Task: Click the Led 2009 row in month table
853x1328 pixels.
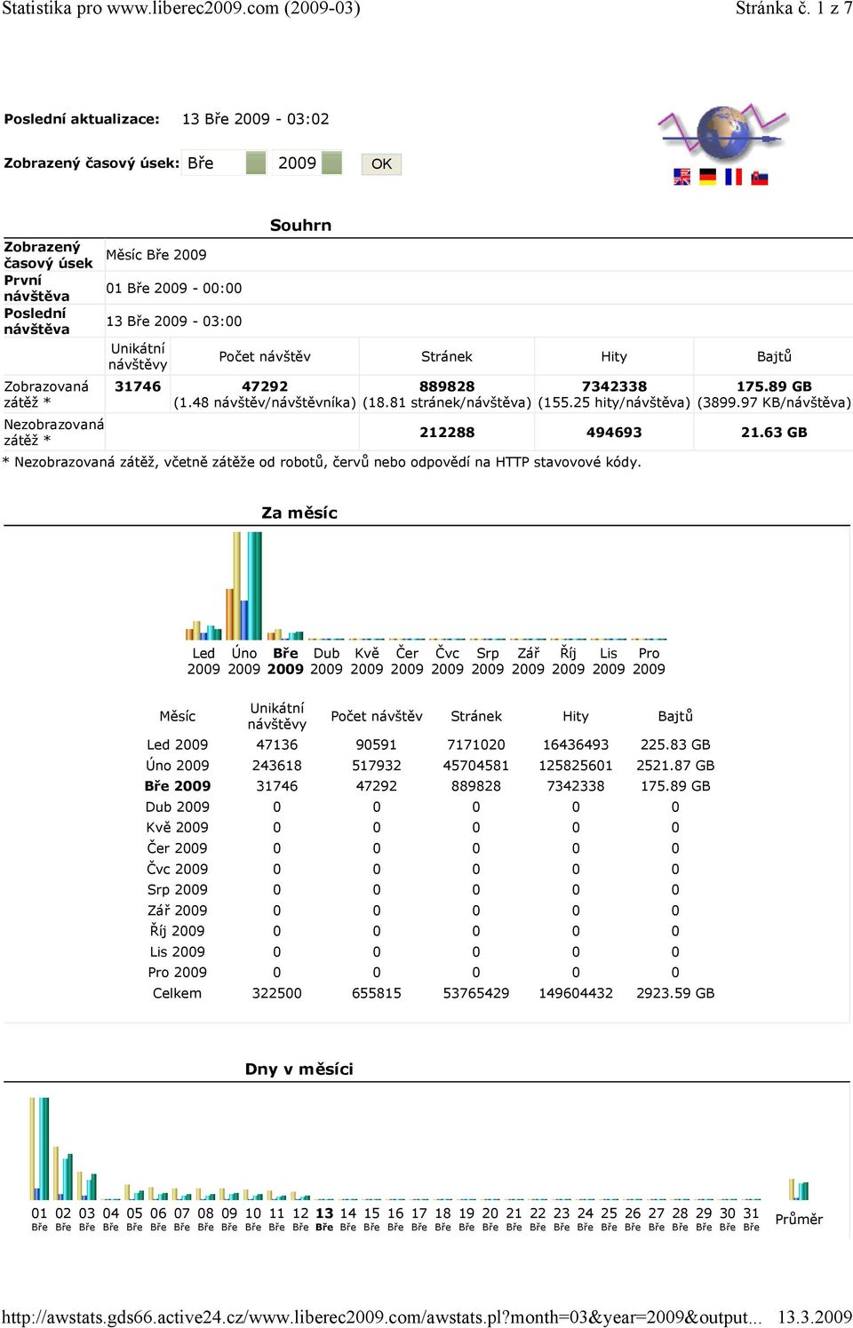Action: pyautogui.click(x=429, y=744)
